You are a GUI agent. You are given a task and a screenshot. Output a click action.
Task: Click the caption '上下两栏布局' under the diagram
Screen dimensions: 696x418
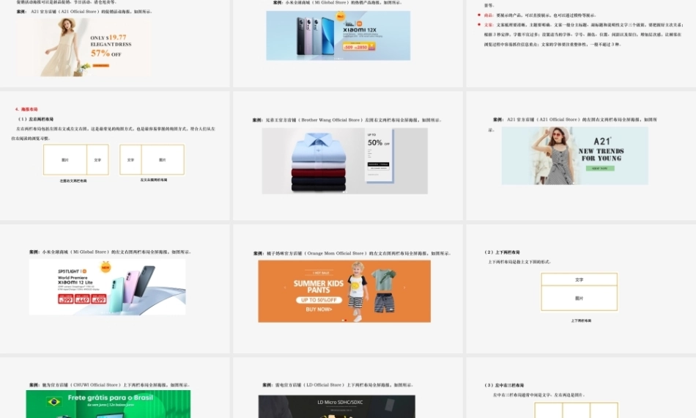(580, 320)
